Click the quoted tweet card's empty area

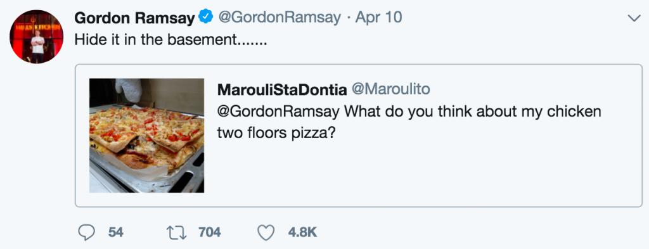[x=455, y=174]
